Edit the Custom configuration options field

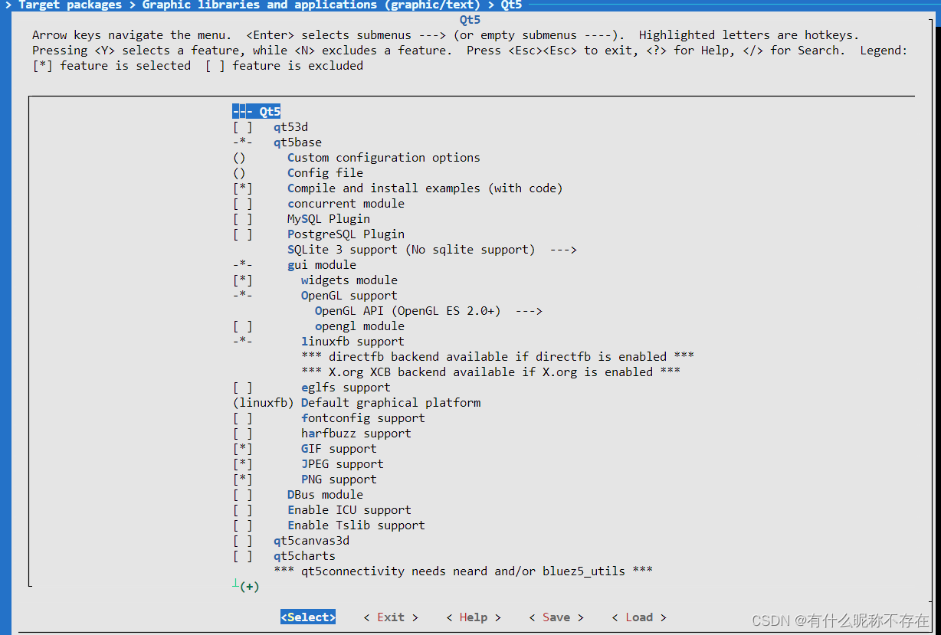click(356, 158)
